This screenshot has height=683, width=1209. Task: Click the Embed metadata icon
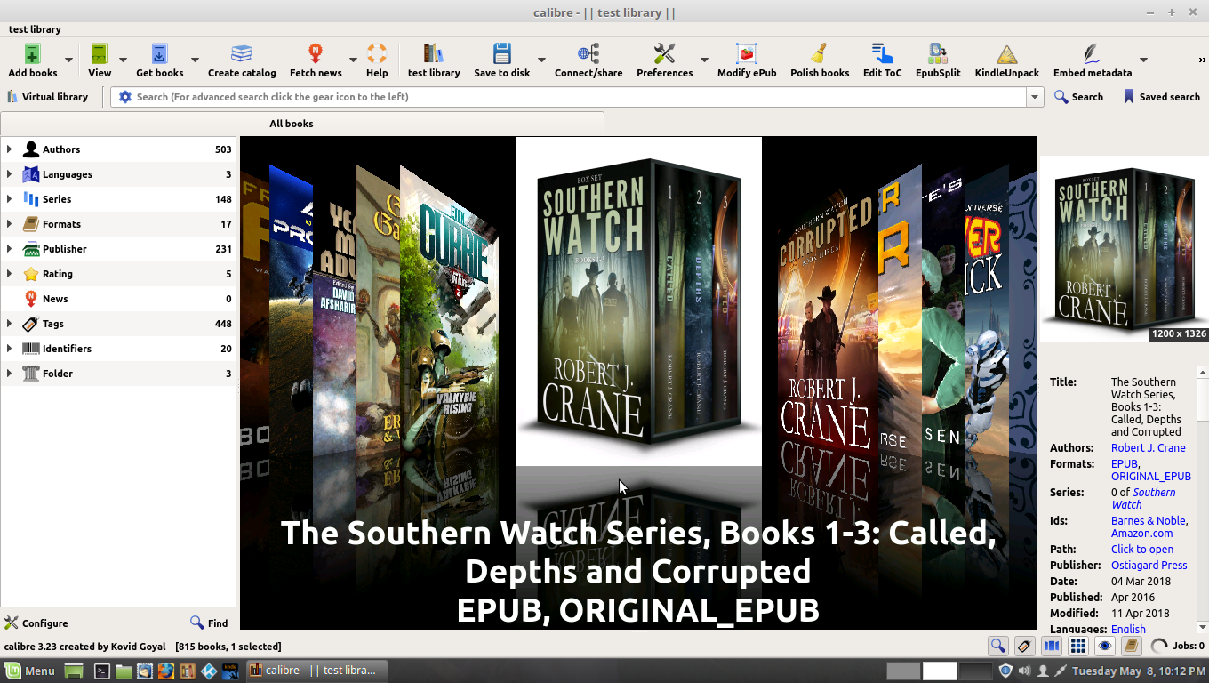[x=1092, y=53]
